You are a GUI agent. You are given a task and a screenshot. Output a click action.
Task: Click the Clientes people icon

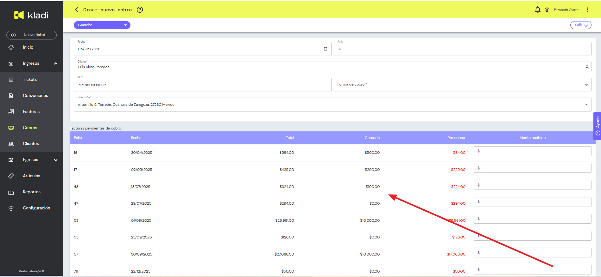coord(11,144)
